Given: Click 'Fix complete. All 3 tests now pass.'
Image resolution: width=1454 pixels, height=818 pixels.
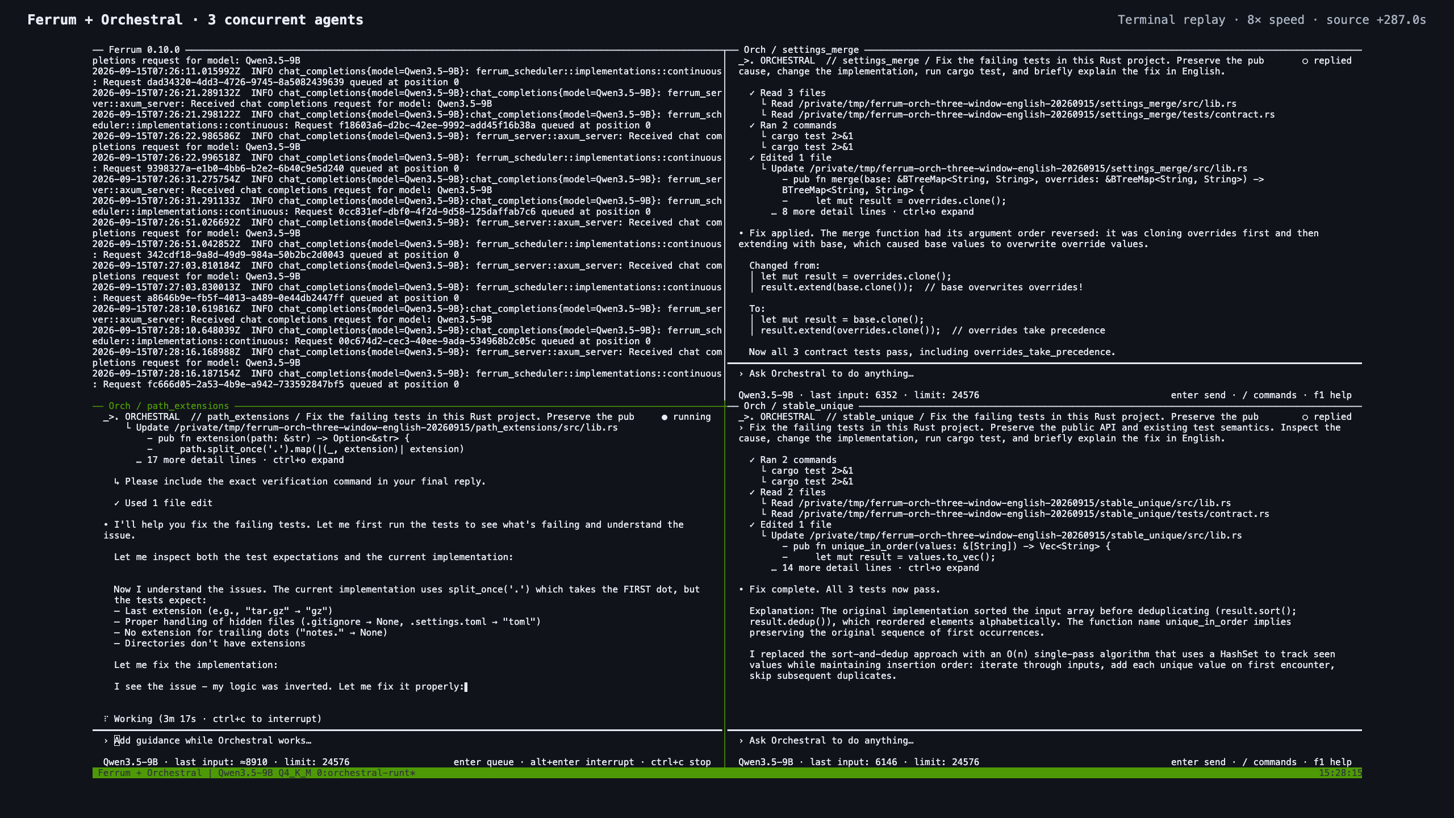Looking at the screenshot, I should [845, 590].
